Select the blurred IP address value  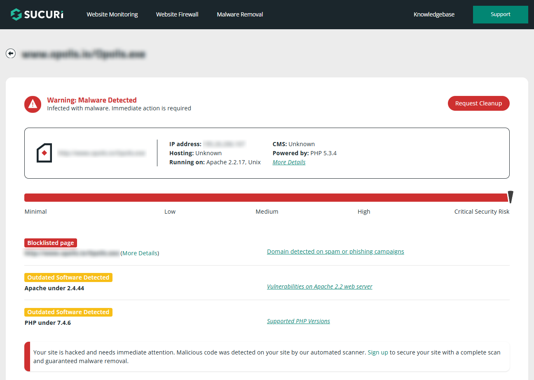(225, 144)
